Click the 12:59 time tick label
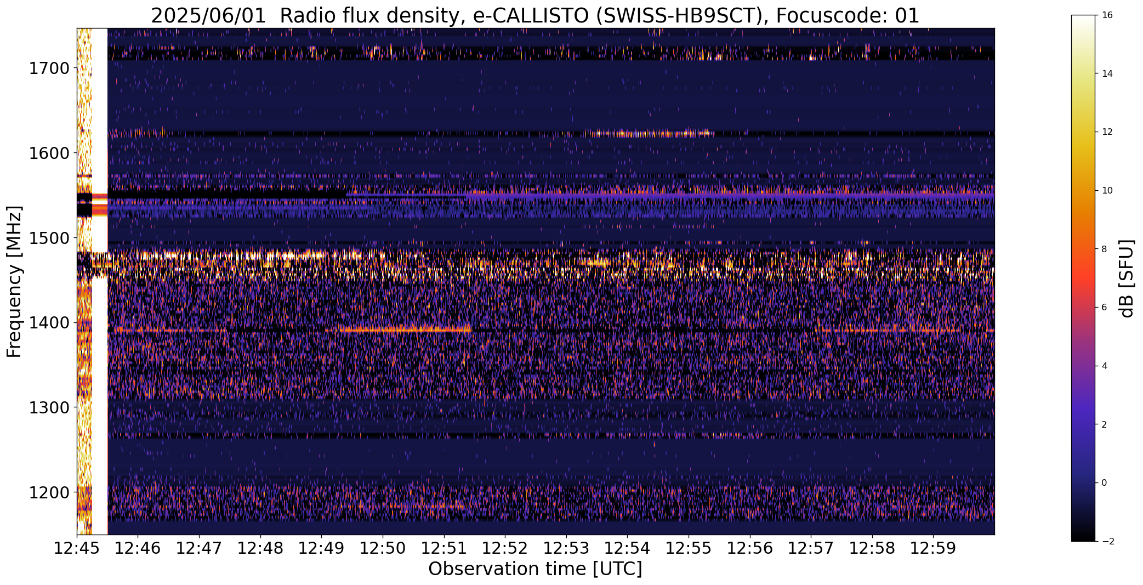1143x585 pixels. pos(934,548)
